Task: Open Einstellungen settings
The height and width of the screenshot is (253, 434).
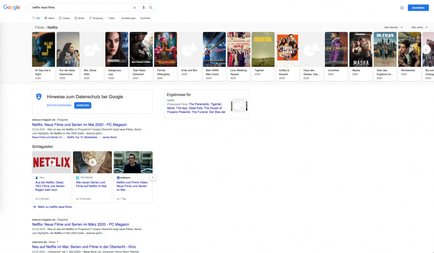Action: click(x=129, y=18)
